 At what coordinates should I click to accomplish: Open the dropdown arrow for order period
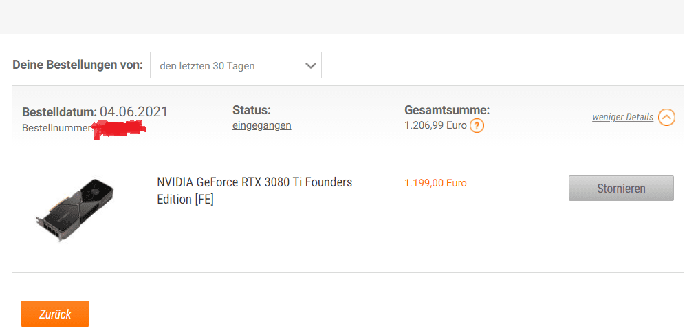310,66
